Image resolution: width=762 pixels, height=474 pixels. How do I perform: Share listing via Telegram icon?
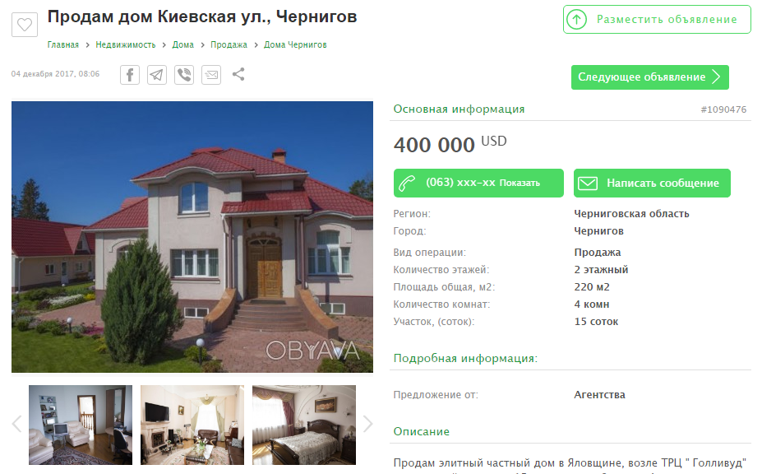click(157, 75)
